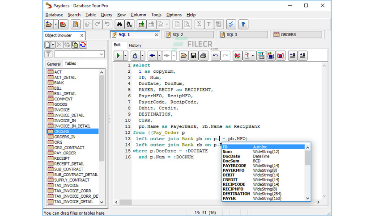Increase indent in SQL editor

click(302, 56)
